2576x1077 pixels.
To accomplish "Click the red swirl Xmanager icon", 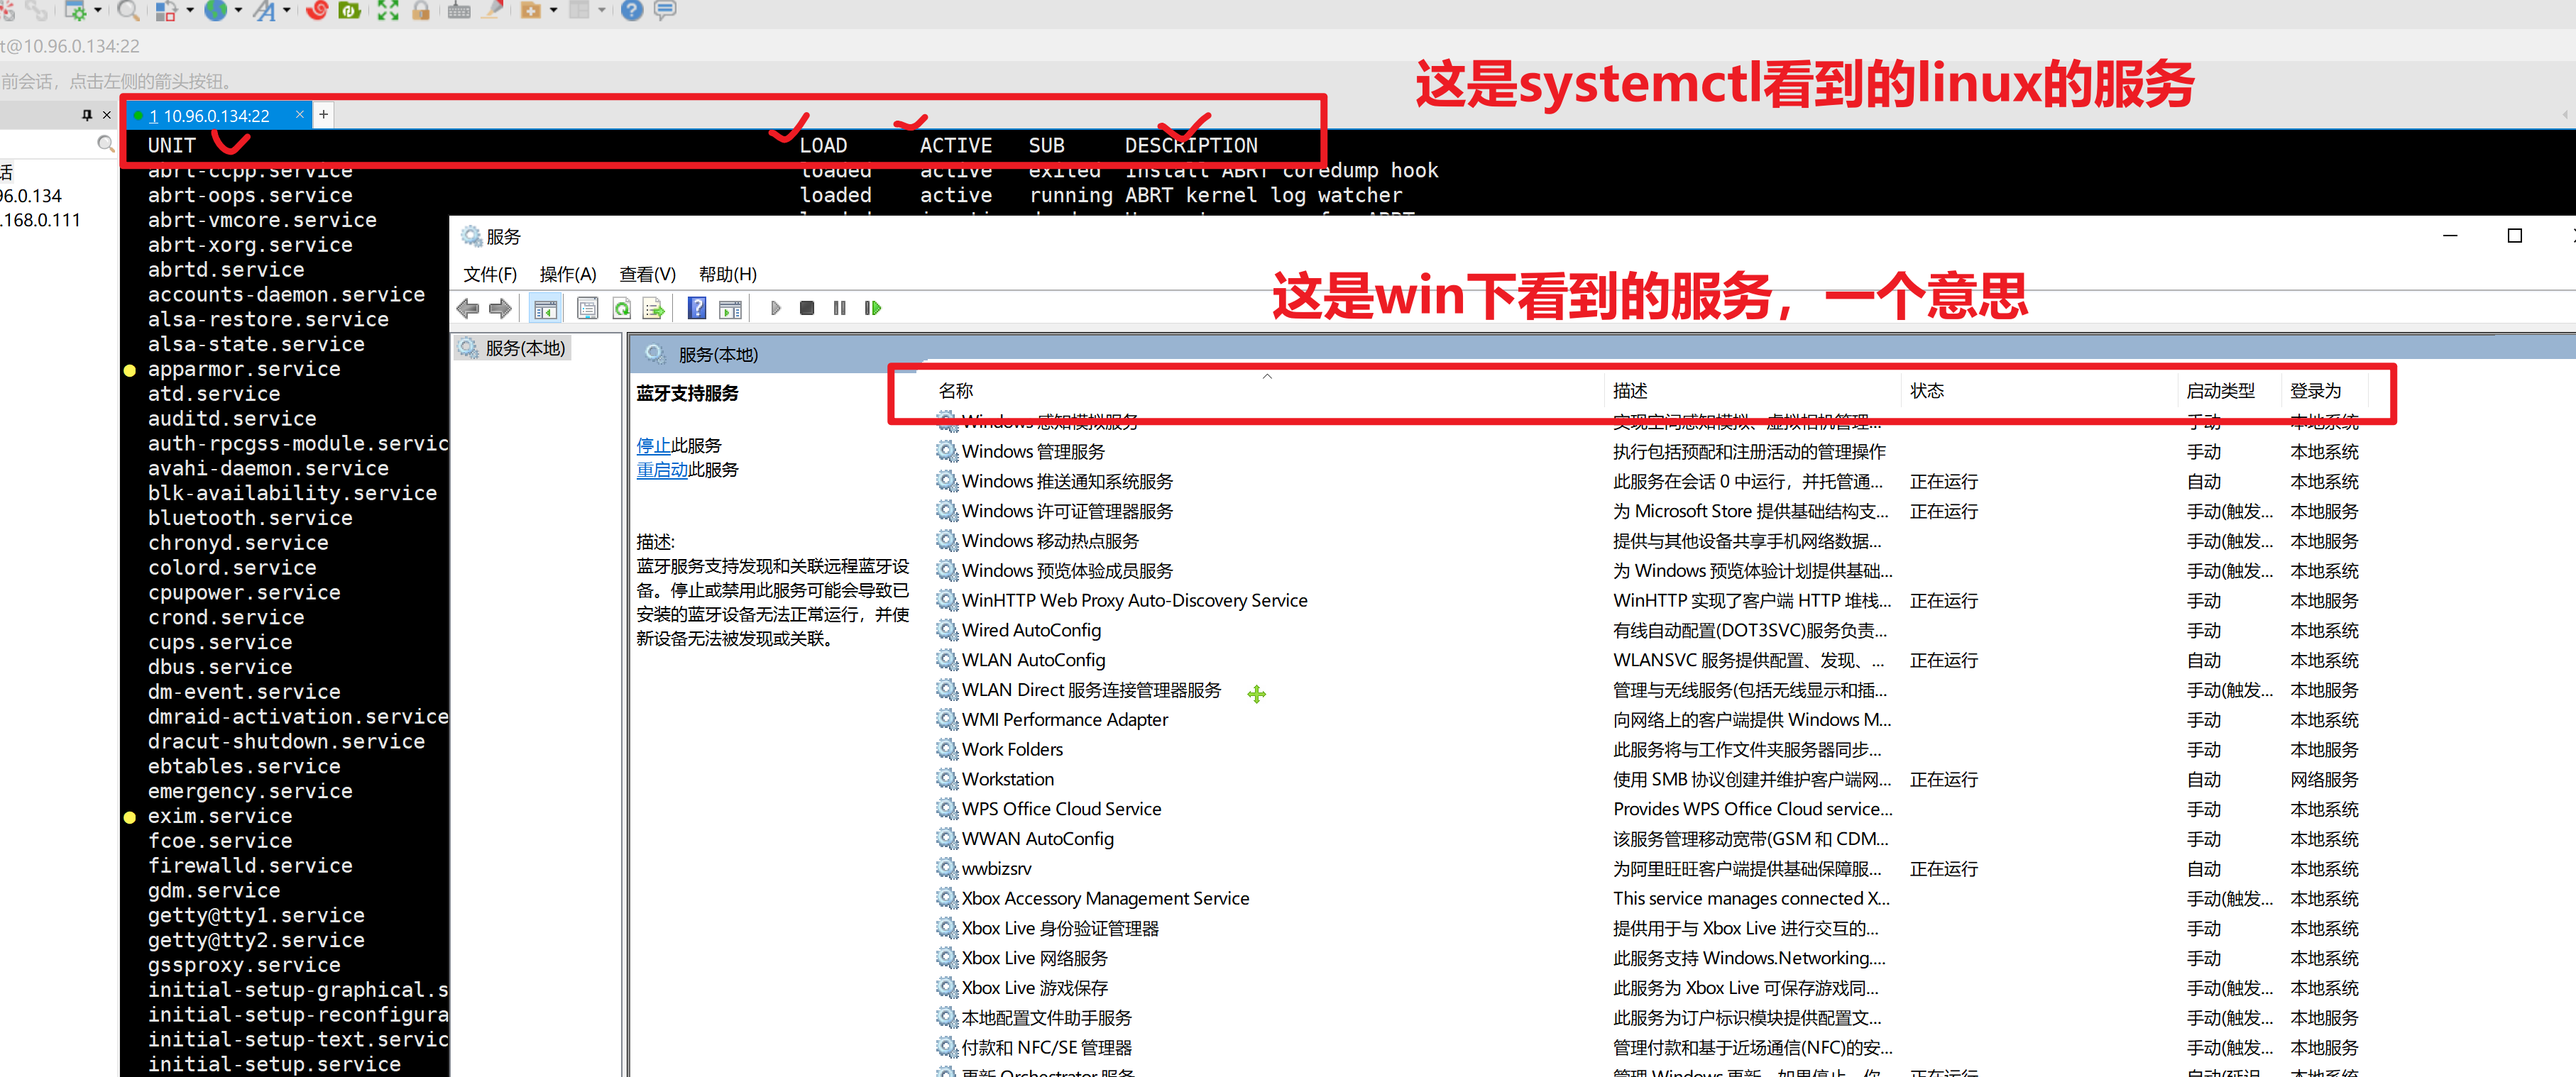I will point(317,11).
